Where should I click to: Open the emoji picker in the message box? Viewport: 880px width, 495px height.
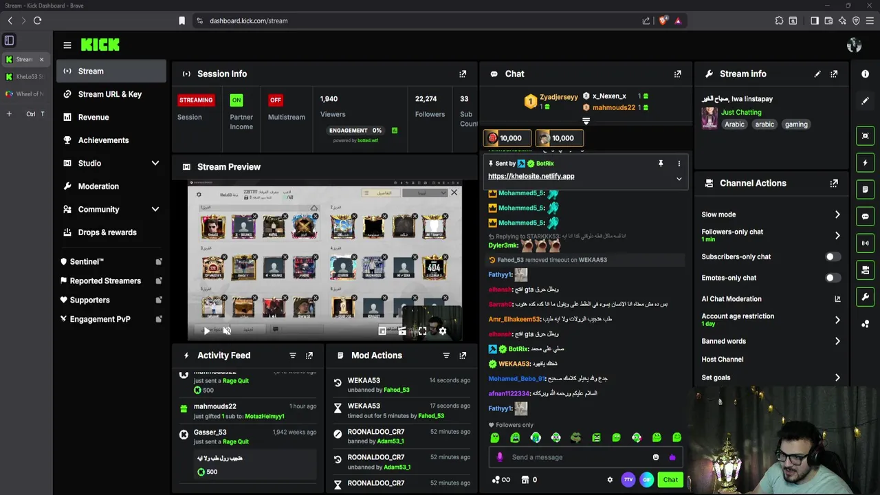656,457
